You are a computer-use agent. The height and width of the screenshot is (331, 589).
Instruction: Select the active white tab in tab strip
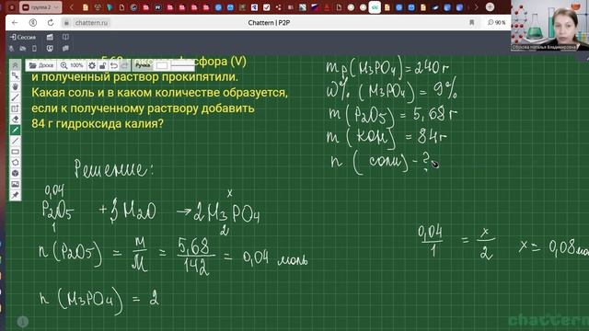pyautogui.click(x=375, y=7)
